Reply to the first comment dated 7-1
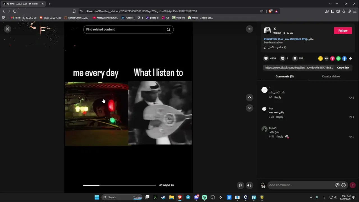Image resolution: width=359 pixels, height=202 pixels. click(278, 97)
